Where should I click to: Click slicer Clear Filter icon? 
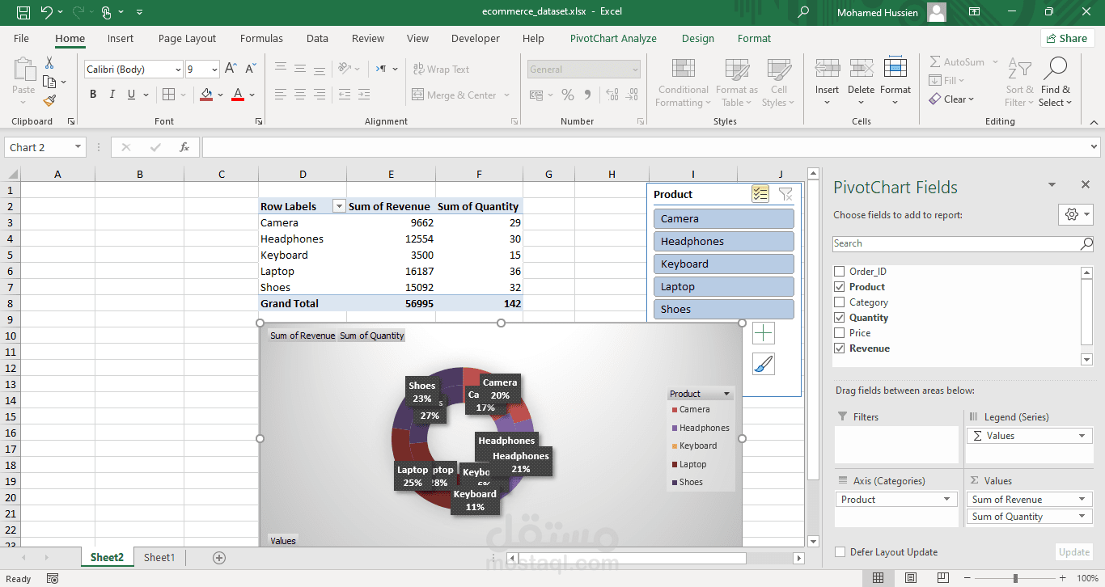pos(785,194)
